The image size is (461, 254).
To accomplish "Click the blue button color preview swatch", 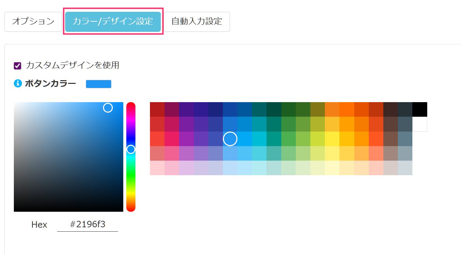I will tap(98, 84).
